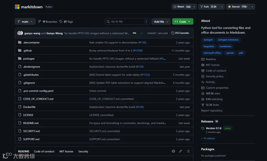This screenshot has height=161, width=267.
Task: Switch to the Code of conduct tab
Action: 44,151
